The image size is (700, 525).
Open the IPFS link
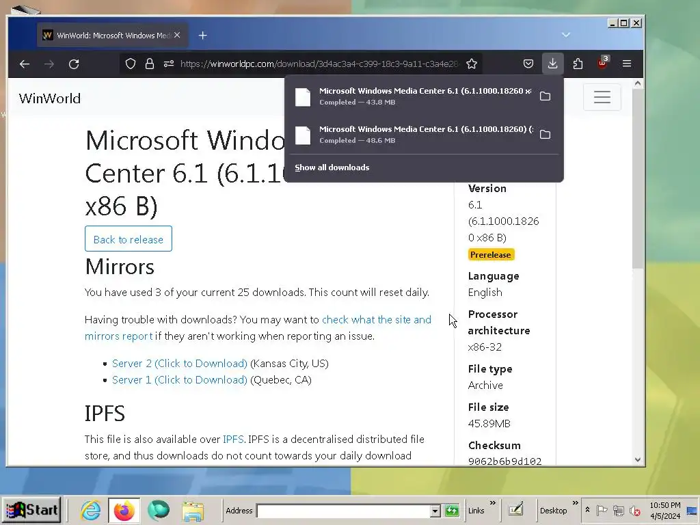click(233, 440)
